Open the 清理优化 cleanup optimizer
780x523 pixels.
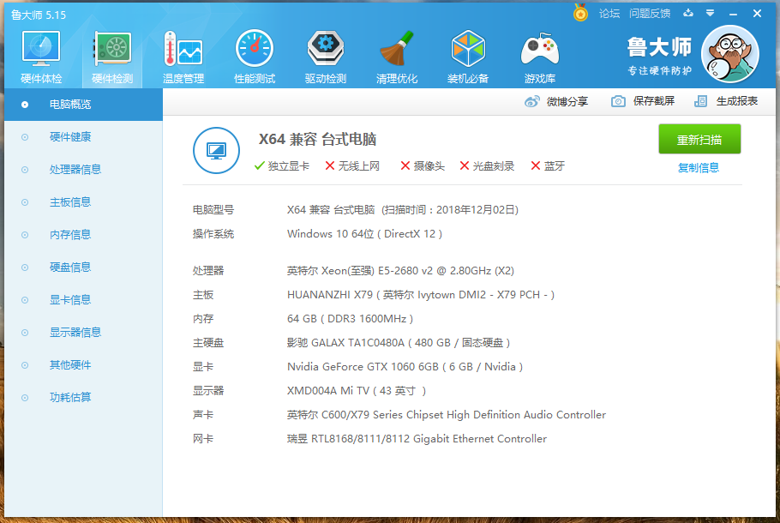coord(396,54)
